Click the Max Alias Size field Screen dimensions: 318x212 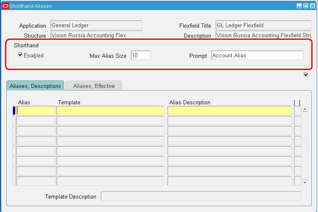pyautogui.click(x=140, y=55)
